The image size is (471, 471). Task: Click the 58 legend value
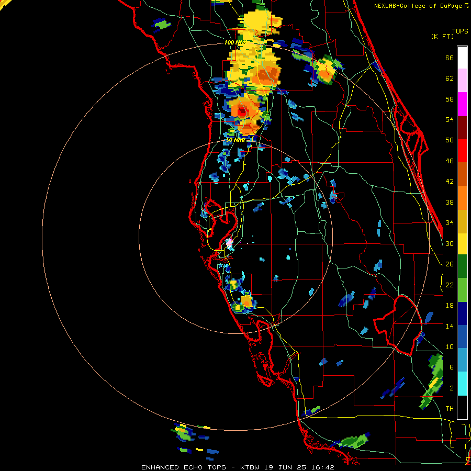450,99
